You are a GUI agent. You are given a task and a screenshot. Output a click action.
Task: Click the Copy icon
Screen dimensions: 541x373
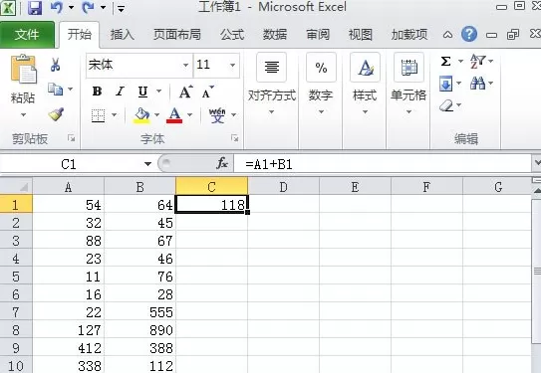(55, 90)
